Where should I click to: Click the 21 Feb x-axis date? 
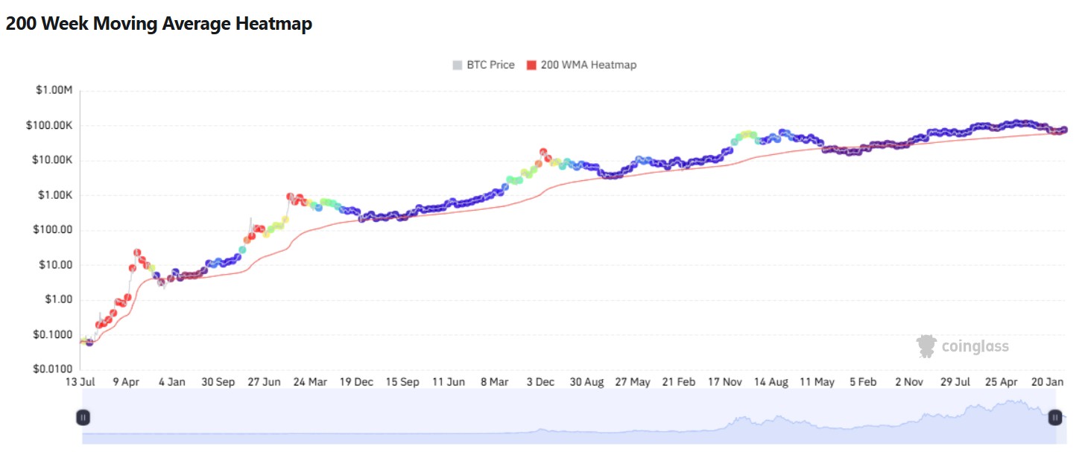[679, 382]
